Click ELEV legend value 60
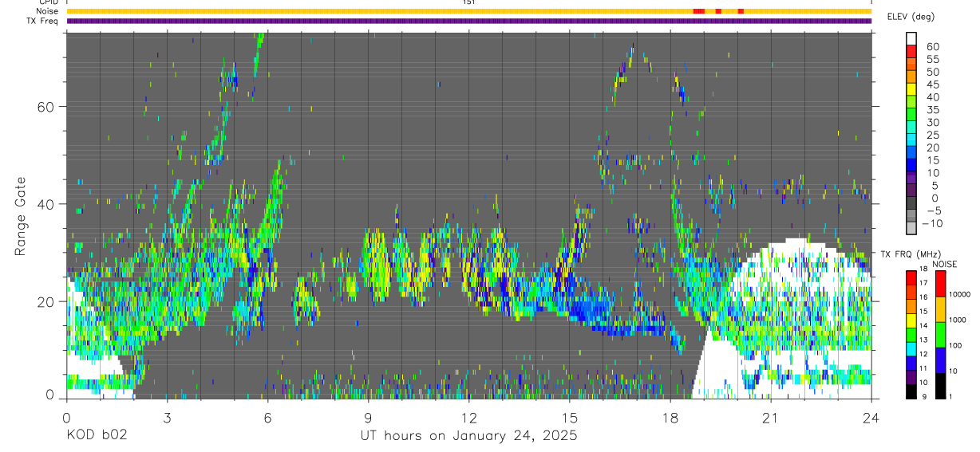Image resolution: width=980 pixels, height=452 pixels. click(x=932, y=46)
